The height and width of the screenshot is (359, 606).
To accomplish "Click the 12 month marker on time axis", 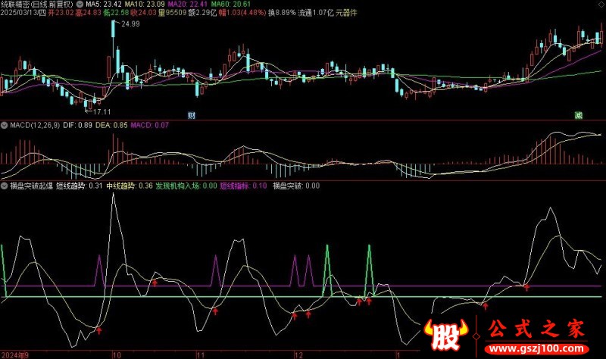I will [298, 355].
